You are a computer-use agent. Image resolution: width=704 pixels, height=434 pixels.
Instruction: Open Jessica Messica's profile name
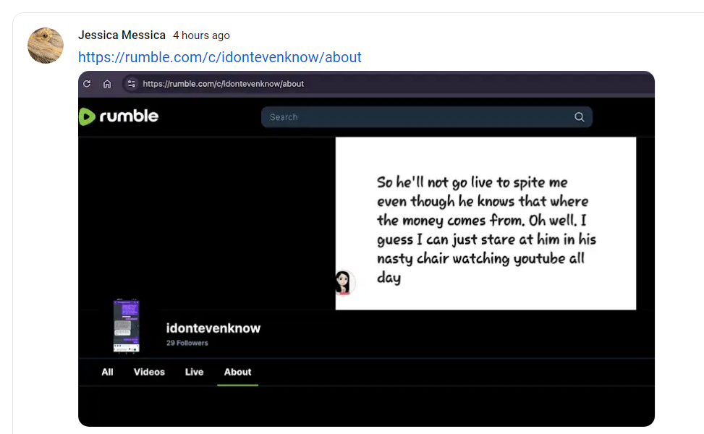(x=122, y=35)
